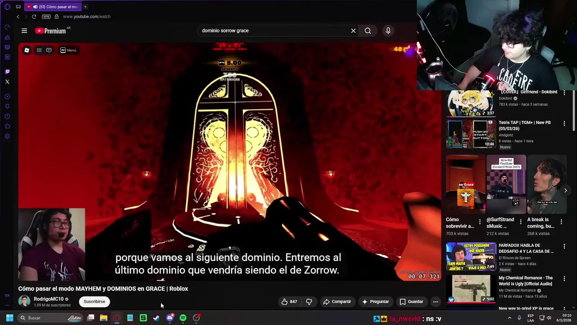Click the site lock icon
577x325 pixels.
(x=56, y=17)
